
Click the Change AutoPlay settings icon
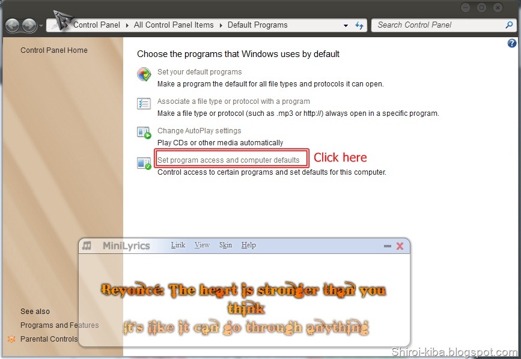(144, 133)
